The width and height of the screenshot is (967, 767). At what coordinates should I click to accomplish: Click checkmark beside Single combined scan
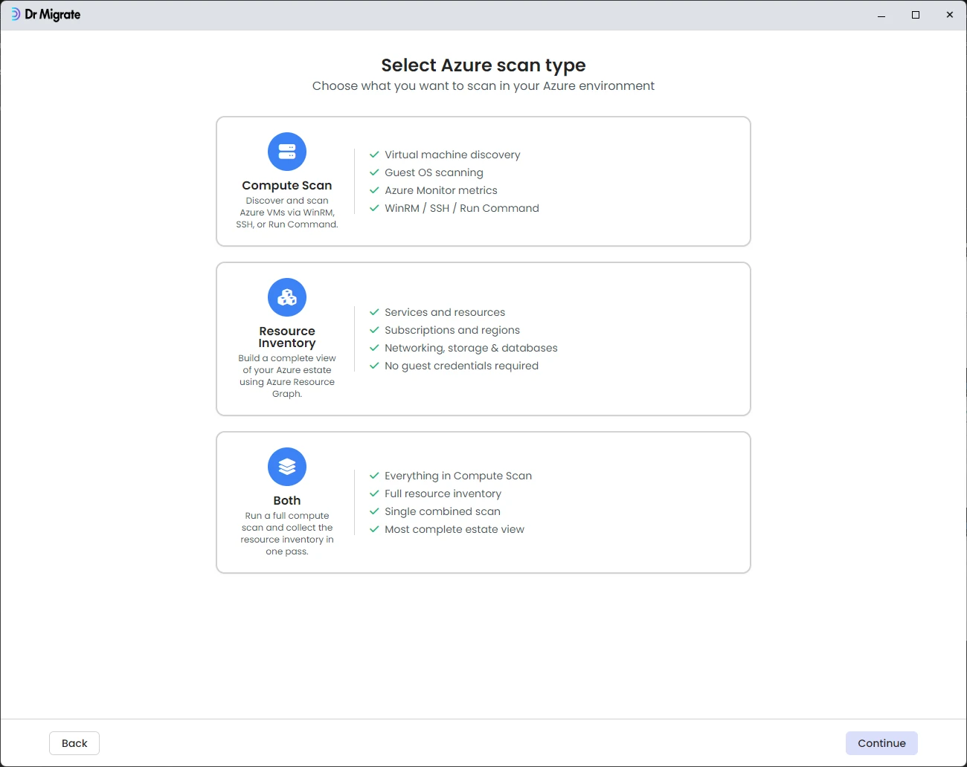[x=374, y=511]
